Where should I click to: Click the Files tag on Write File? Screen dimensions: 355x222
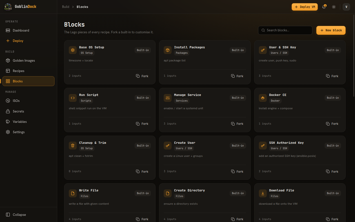(85, 196)
